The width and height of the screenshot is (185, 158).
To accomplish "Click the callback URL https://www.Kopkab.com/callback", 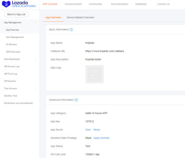I will pyautogui.click(x=104, y=51).
